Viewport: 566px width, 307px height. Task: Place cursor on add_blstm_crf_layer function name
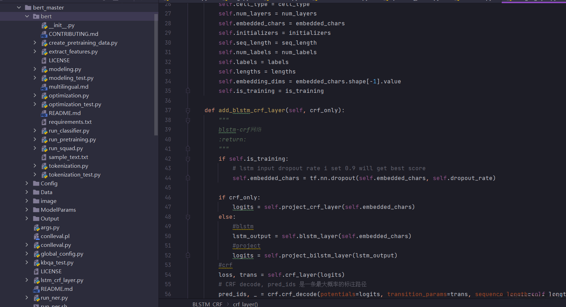252,110
